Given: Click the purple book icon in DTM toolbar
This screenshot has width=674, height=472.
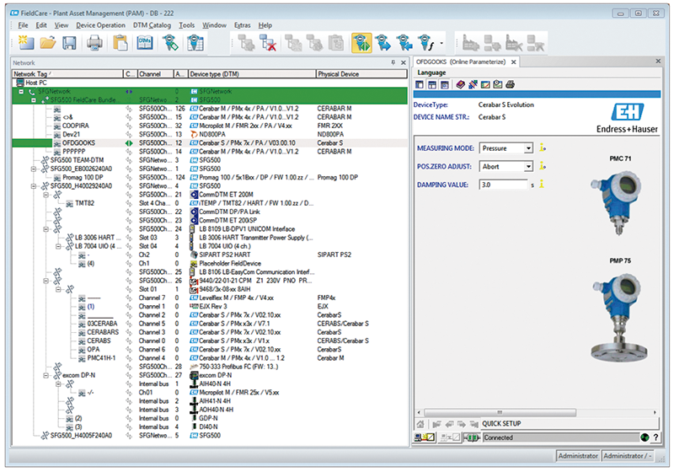Looking at the screenshot, I should tap(460, 84).
